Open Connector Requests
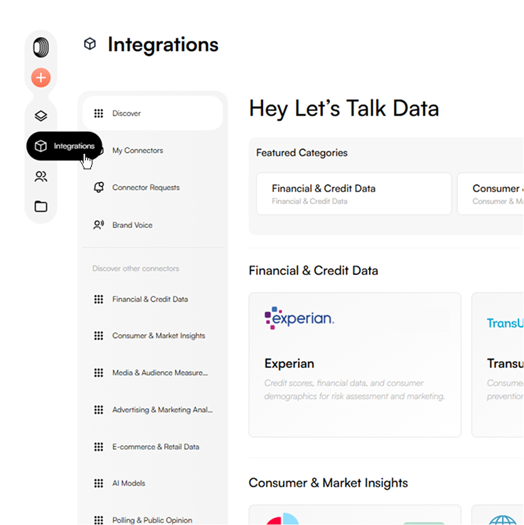The height and width of the screenshot is (525, 524). [152, 188]
